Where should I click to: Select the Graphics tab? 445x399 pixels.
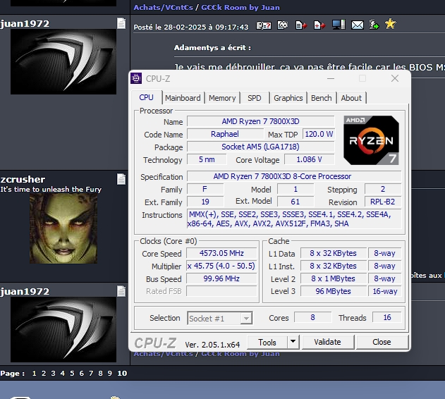(288, 98)
